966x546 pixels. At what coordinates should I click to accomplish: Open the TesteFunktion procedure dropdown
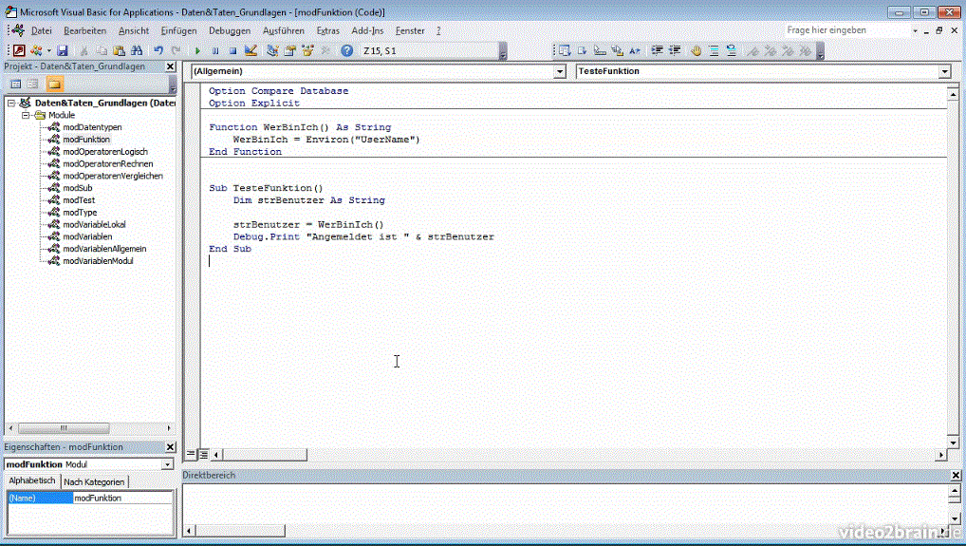(x=944, y=71)
